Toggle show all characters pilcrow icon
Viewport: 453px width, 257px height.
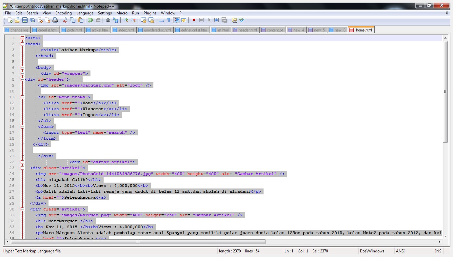169,20
